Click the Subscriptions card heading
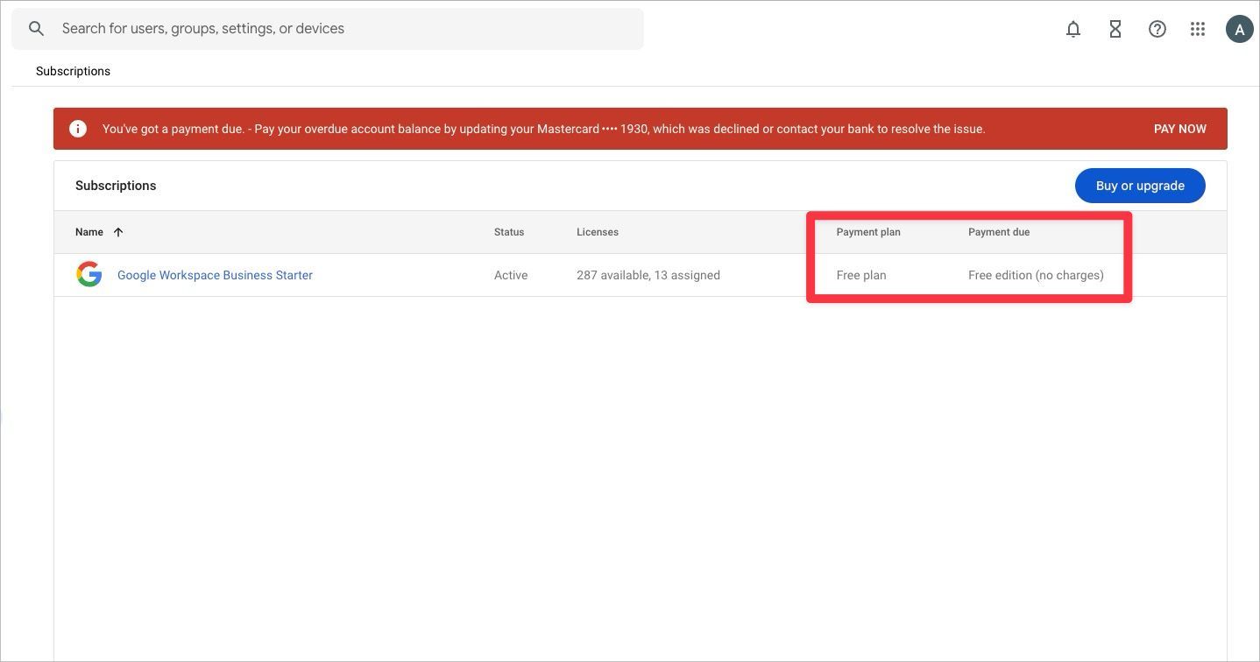The image size is (1260, 662). [x=116, y=186]
